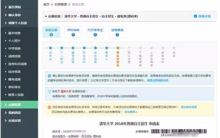Select the 附加材料 step dot

[x=84, y=48]
